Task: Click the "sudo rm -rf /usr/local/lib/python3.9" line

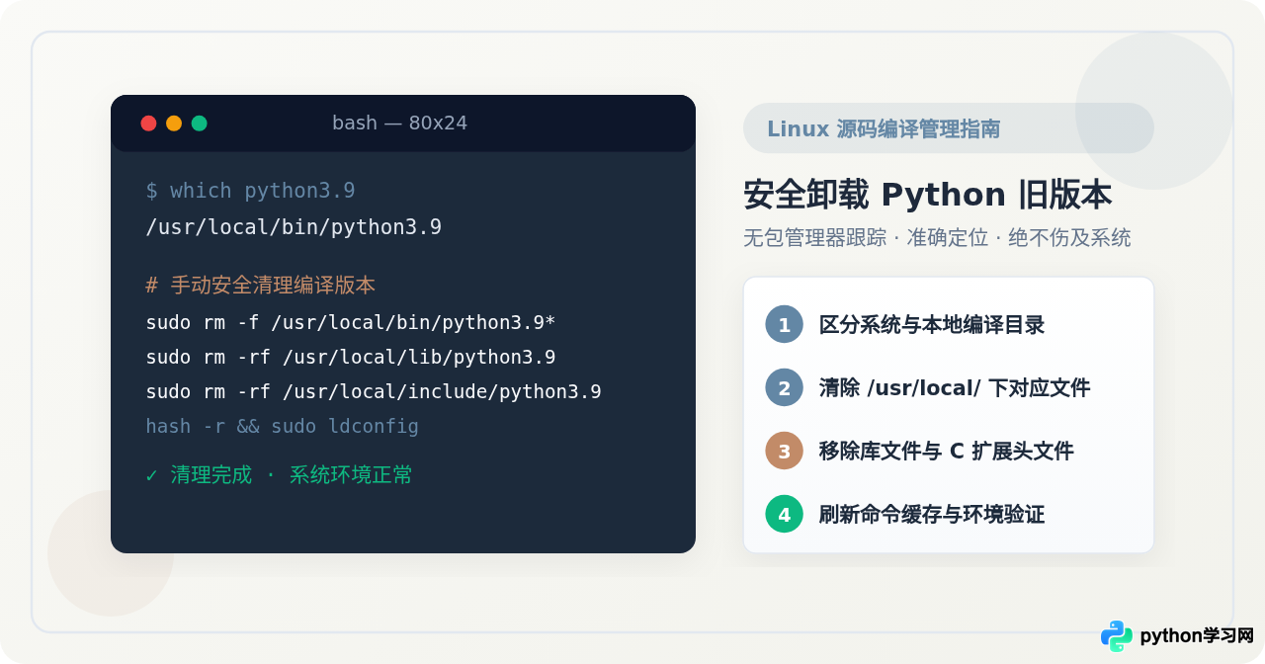Action: [351, 358]
